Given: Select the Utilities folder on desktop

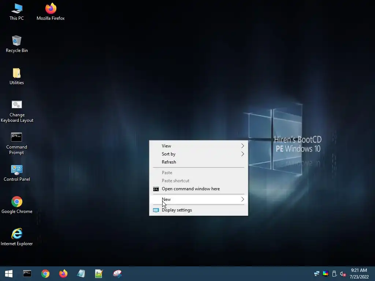Looking at the screenshot, I should pos(16,76).
